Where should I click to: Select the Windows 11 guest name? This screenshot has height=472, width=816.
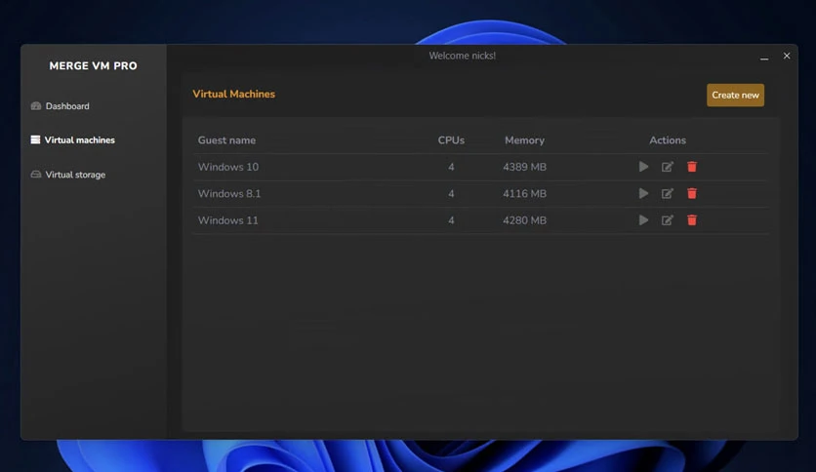[x=228, y=220]
